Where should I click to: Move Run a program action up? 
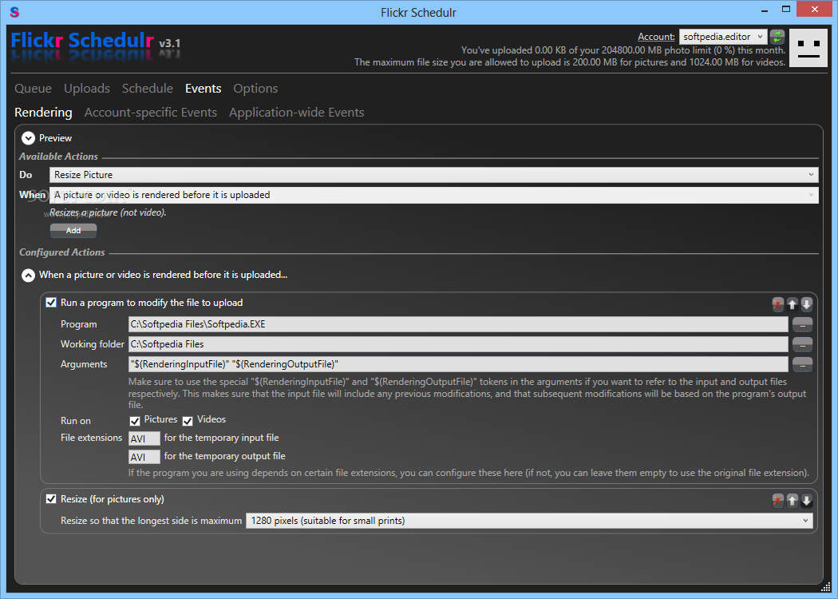(x=792, y=304)
